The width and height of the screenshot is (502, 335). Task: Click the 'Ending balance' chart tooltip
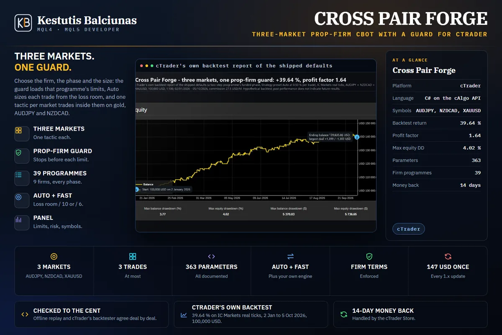pyautogui.click(x=330, y=137)
